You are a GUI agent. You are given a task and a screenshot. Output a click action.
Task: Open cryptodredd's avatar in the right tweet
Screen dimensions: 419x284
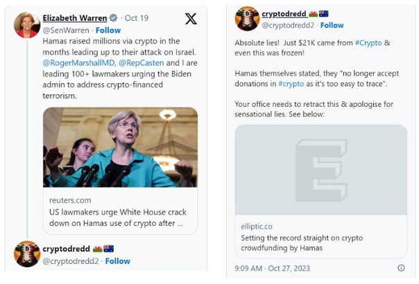tap(247, 19)
